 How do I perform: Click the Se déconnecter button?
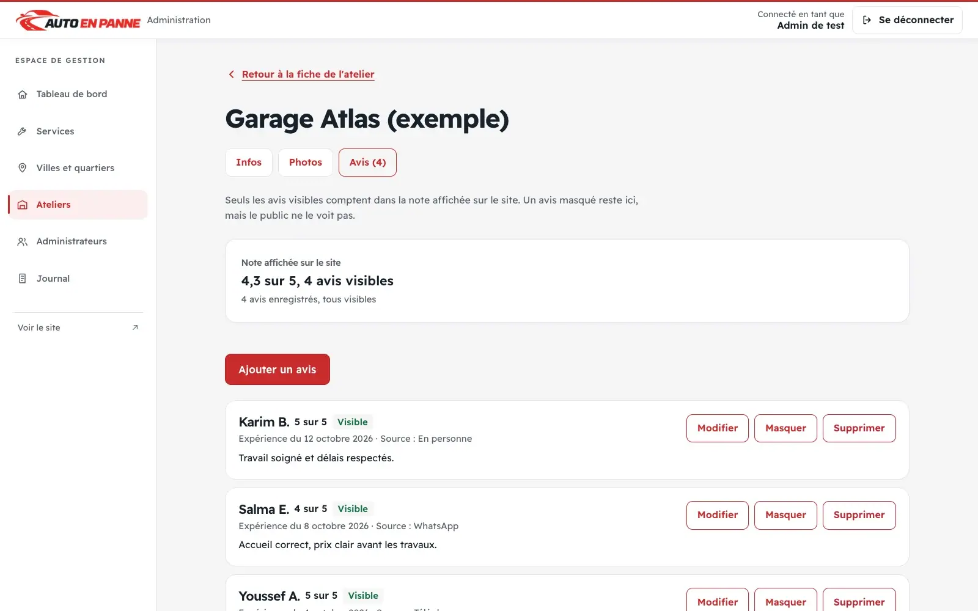pyautogui.click(x=907, y=20)
